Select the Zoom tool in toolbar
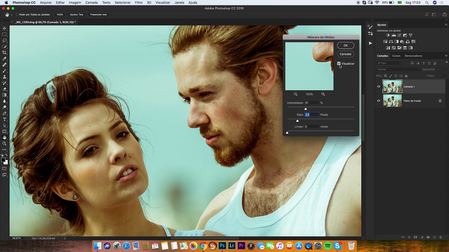The image size is (449, 252). pyautogui.click(x=5, y=143)
